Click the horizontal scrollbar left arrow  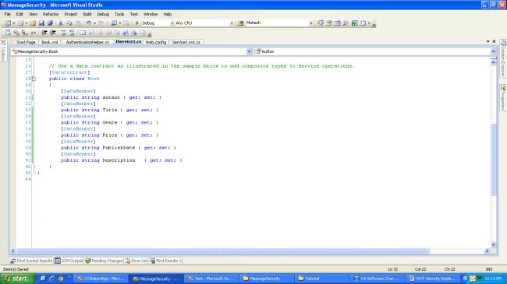tap(13, 251)
